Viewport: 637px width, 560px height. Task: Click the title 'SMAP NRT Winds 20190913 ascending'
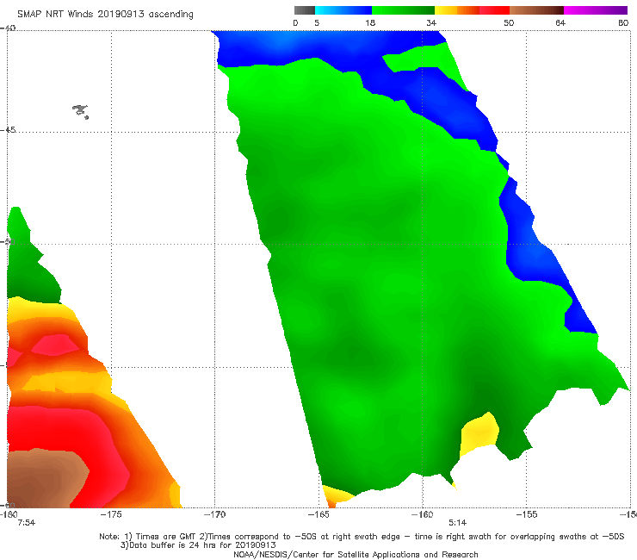(105, 15)
